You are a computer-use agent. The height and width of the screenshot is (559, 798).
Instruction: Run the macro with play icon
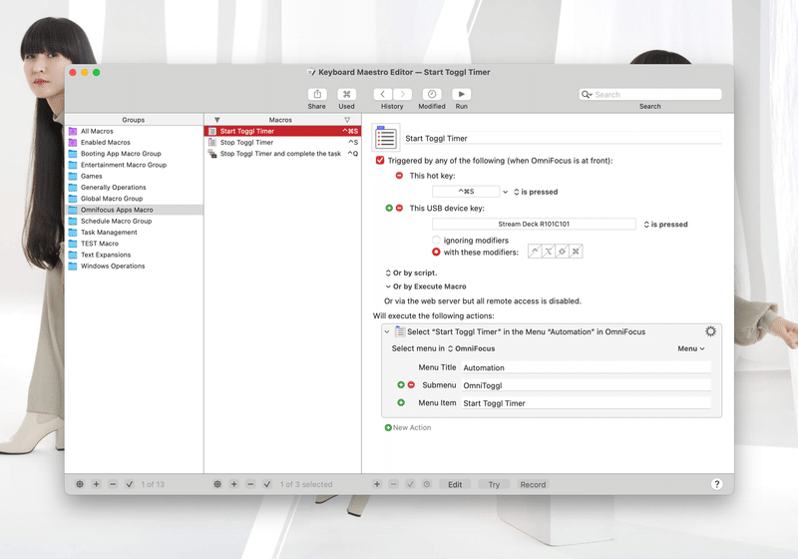pos(461,94)
